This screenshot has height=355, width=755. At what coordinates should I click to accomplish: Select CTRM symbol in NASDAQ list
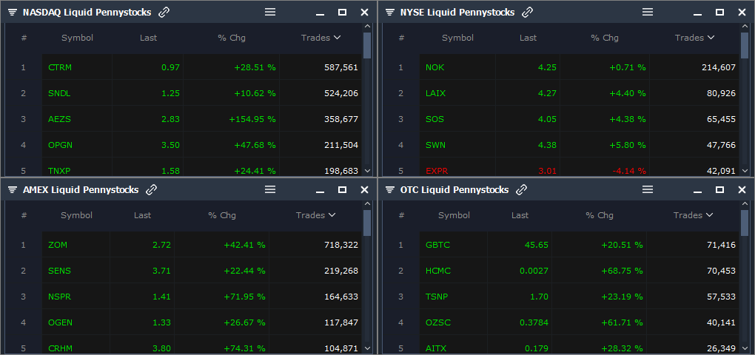[x=60, y=67]
